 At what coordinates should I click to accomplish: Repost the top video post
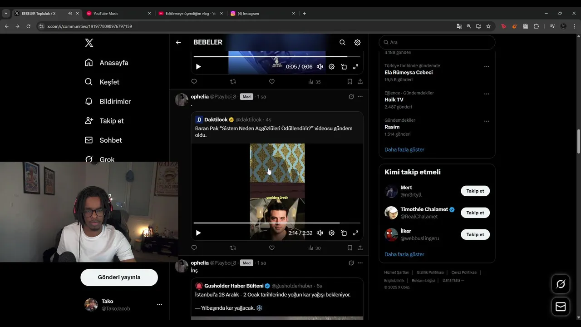233,82
